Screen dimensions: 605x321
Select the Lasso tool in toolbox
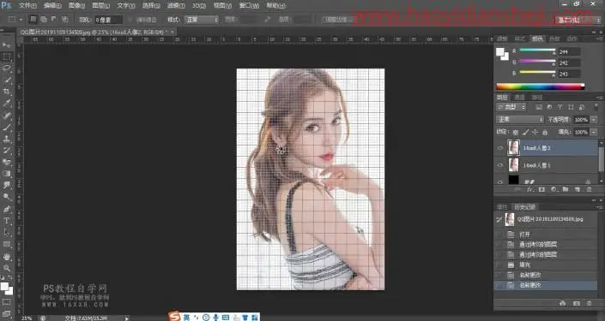click(x=7, y=68)
